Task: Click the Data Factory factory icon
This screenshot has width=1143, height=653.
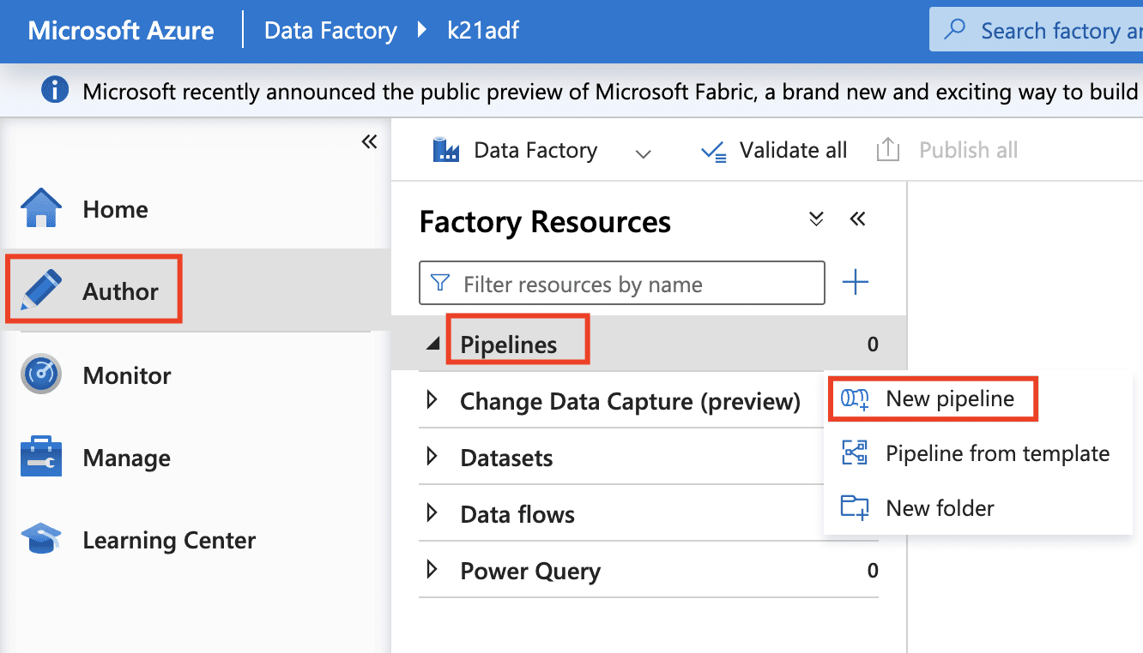Action: click(446, 151)
